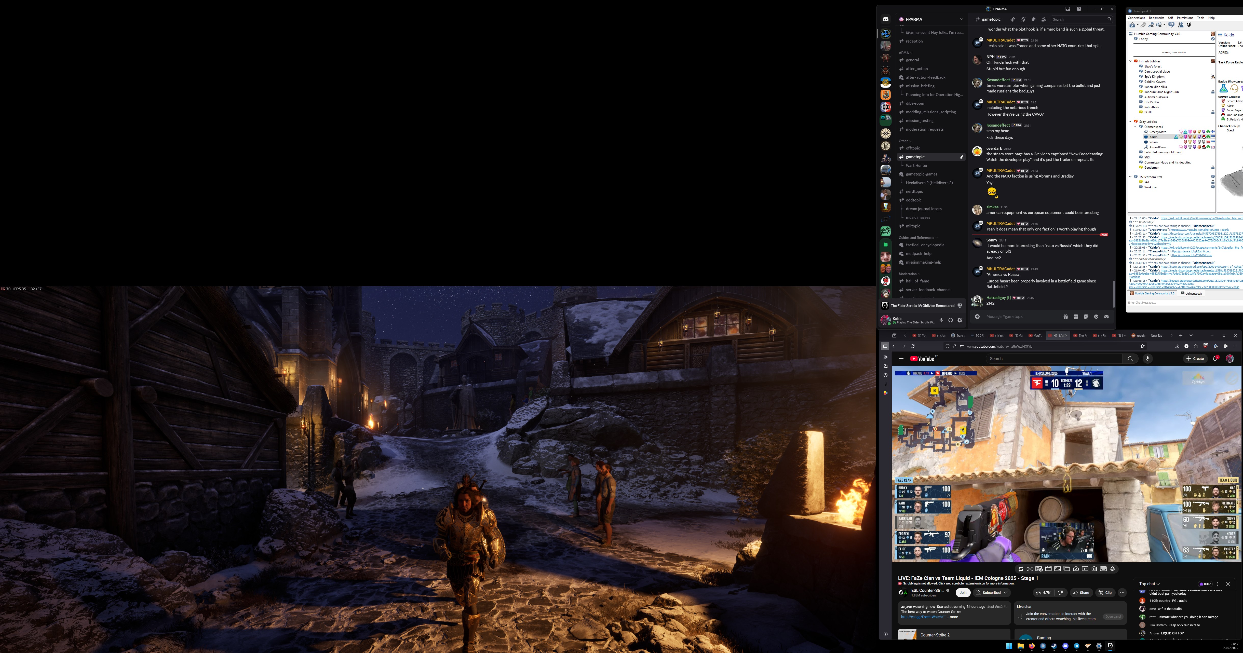Collapse ARMA channel category in Discord
This screenshot has height=653, width=1243.
coord(905,53)
